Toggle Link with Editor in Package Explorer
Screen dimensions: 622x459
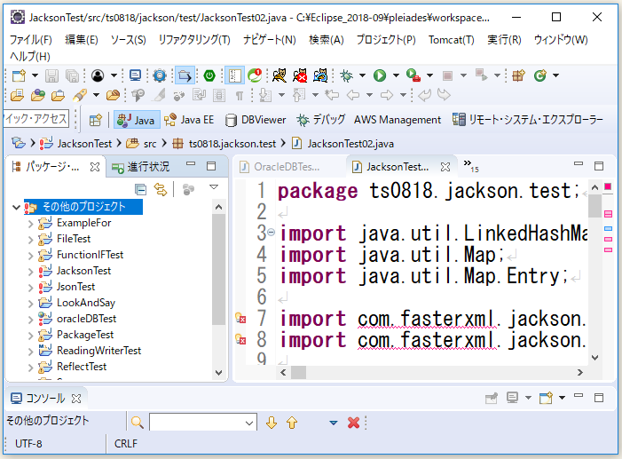coord(161,190)
